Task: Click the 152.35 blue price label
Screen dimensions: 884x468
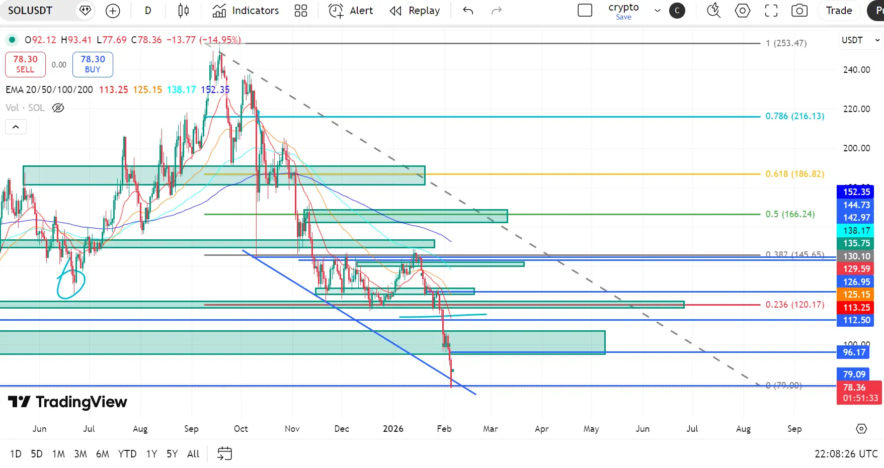Action: coord(855,192)
